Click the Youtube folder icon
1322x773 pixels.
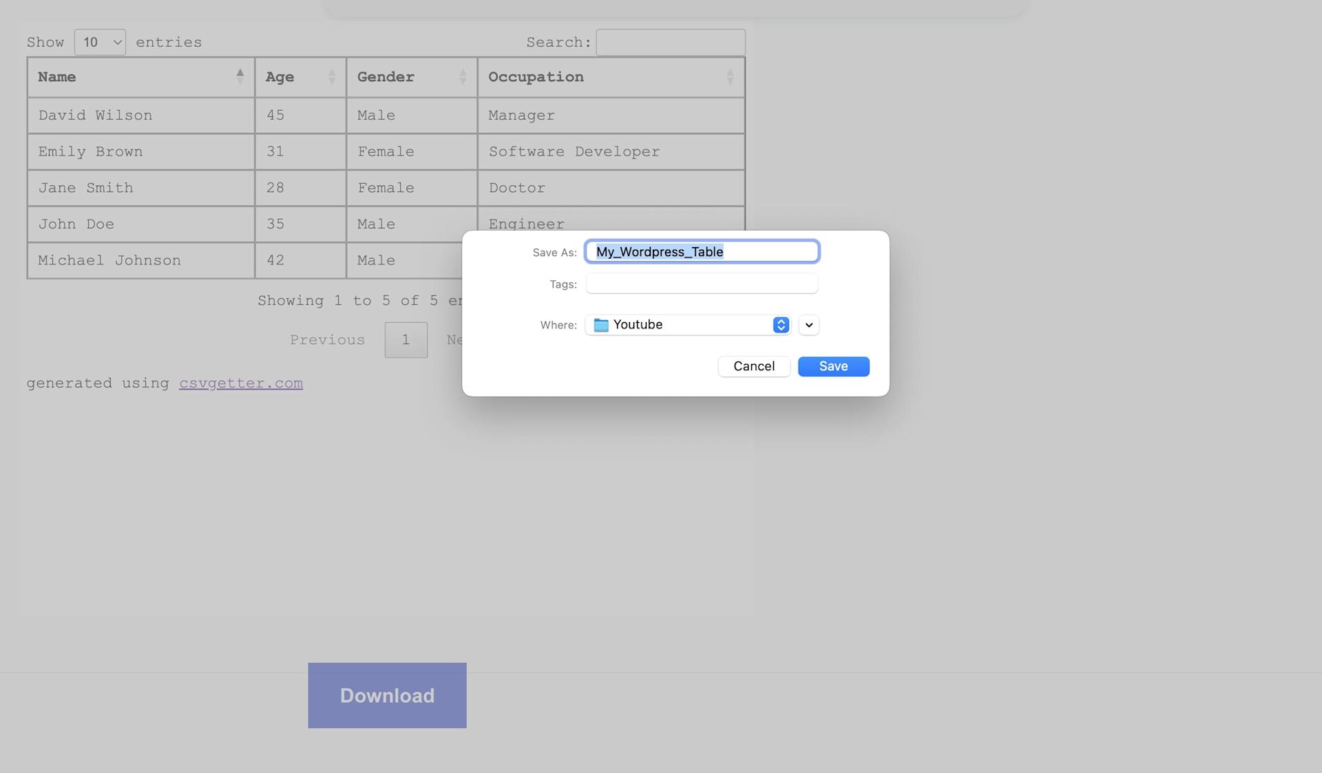coord(601,325)
